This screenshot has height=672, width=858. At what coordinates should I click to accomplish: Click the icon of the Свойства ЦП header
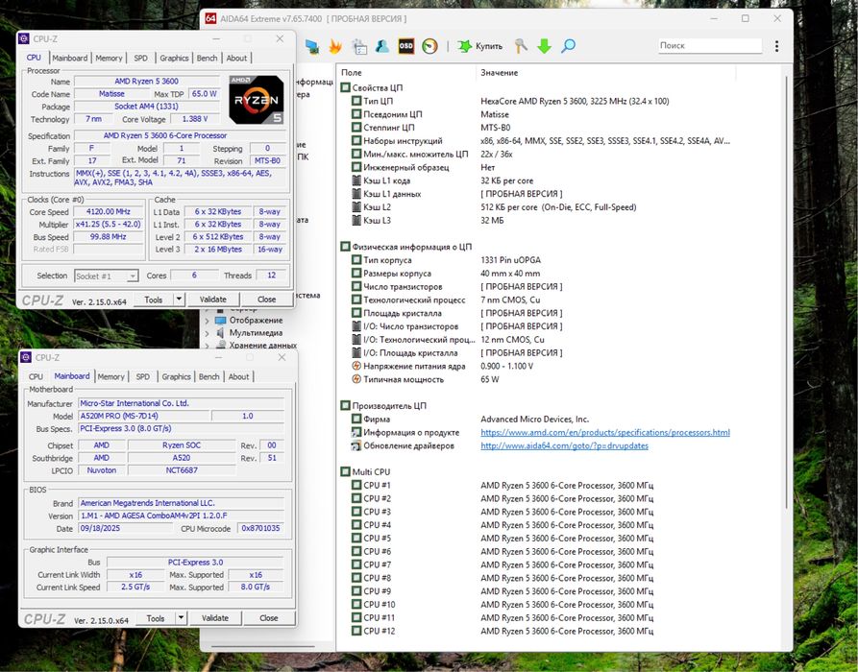tap(345, 87)
